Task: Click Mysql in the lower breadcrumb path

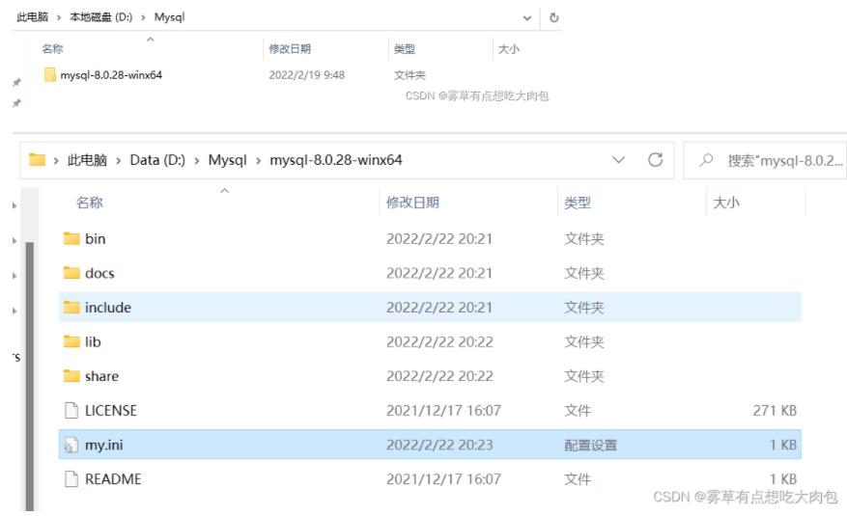Action: coord(228,160)
